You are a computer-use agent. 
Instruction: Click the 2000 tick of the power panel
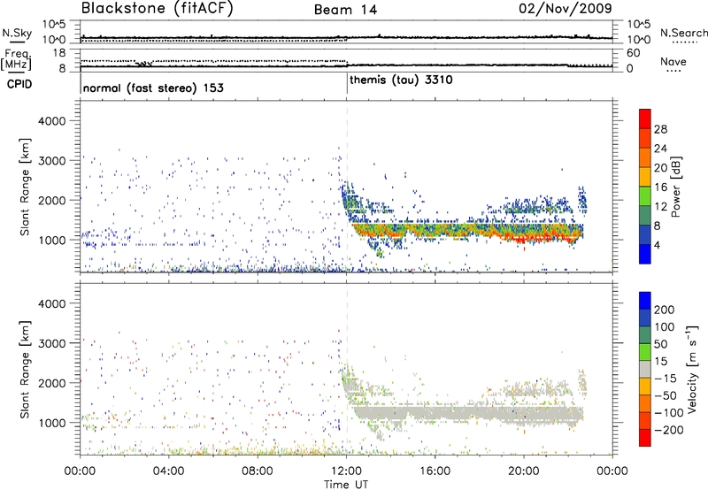pos(52,200)
